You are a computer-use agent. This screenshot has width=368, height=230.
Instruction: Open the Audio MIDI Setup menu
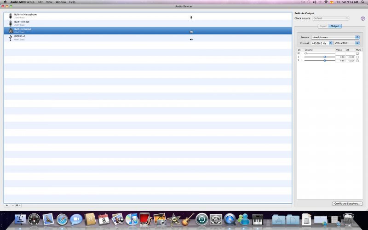[x=22, y=2]
